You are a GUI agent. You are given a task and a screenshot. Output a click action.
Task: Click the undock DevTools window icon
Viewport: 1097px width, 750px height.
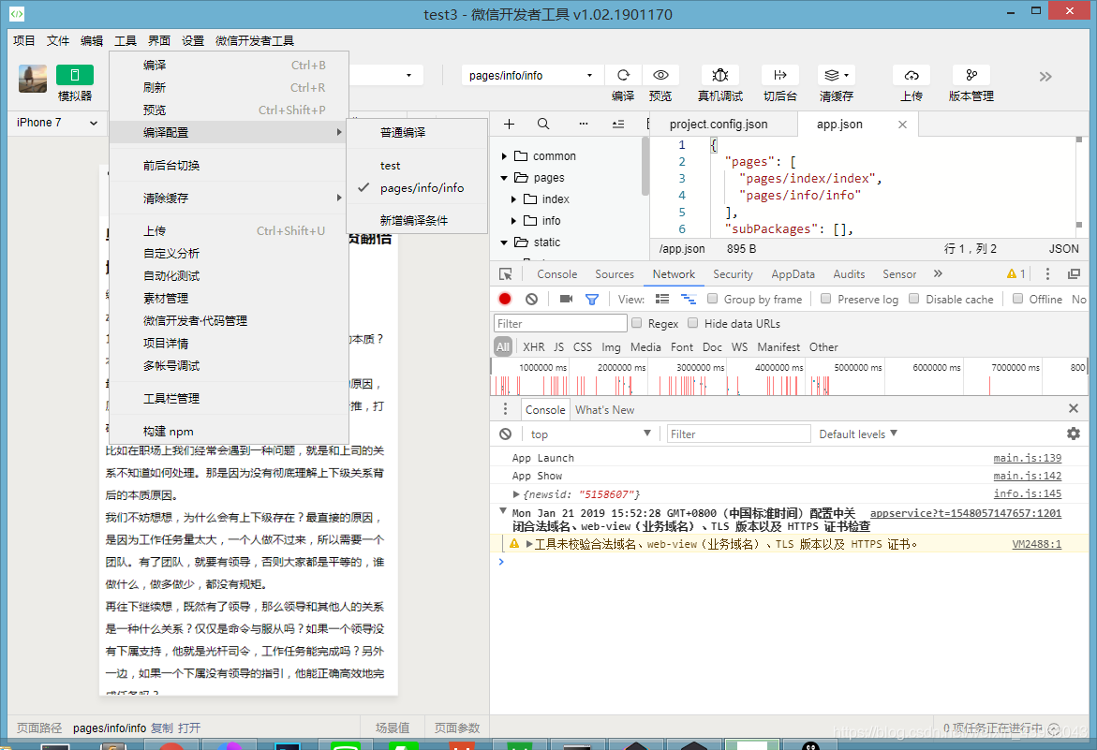click(1074, 274)
